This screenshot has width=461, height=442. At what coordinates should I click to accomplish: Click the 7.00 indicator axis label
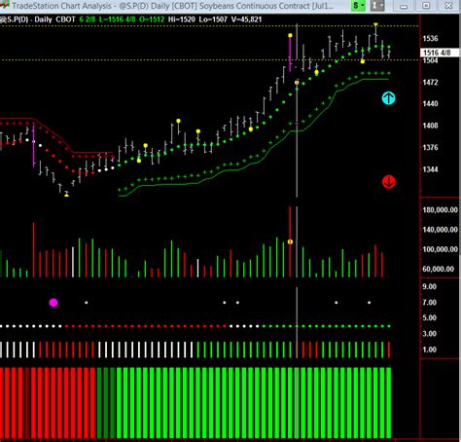429,303
